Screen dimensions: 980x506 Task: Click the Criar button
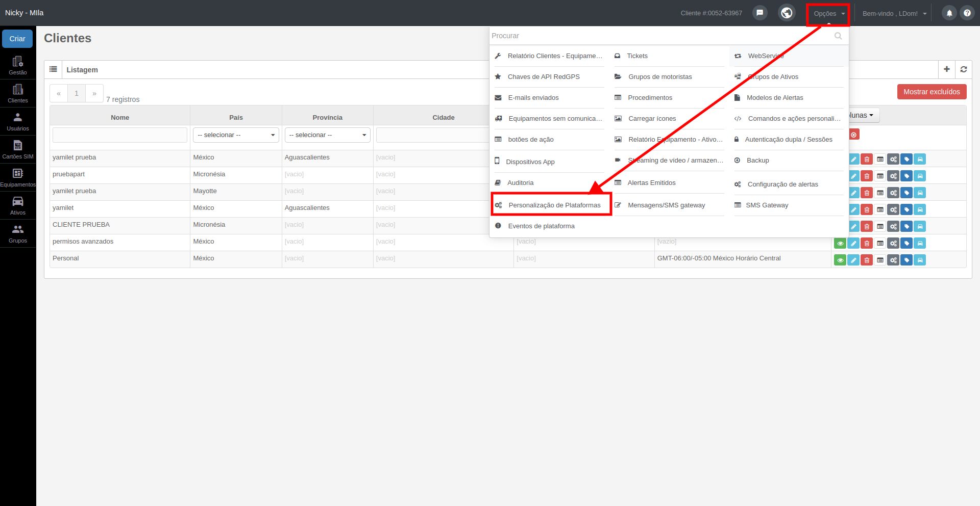click(x=17, y=39)
